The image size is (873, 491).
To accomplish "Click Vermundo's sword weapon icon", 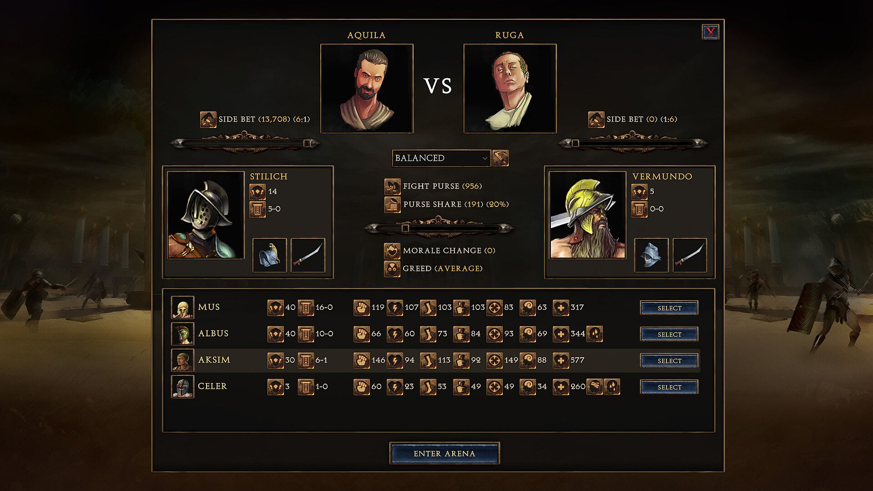I will [x=690, y=255].
